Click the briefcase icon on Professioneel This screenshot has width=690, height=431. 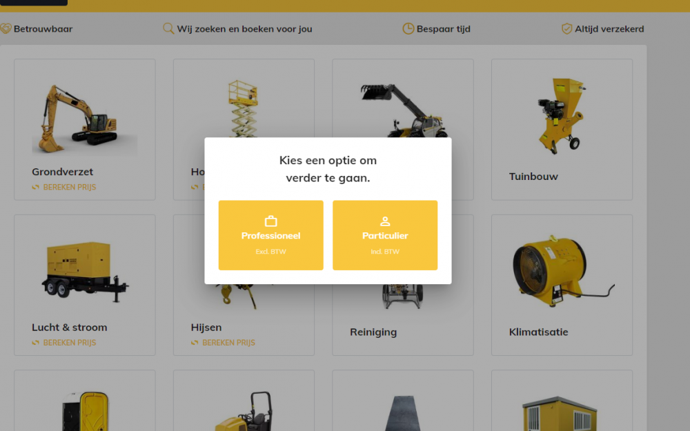[270, 221]
